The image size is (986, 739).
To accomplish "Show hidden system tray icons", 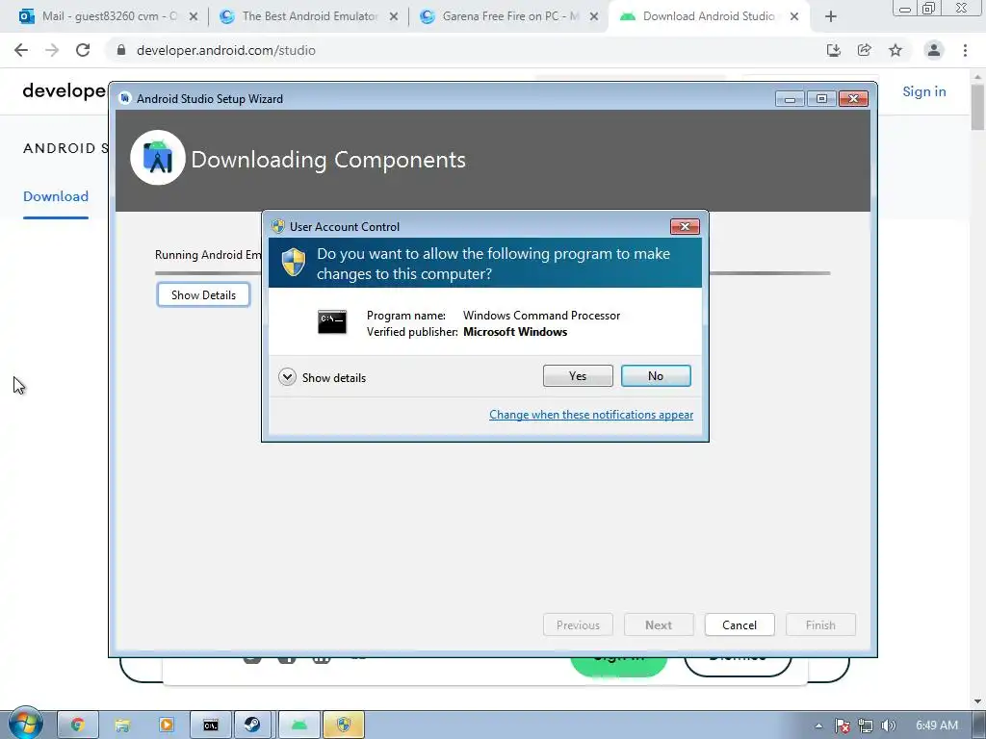I will pos(818,726).
